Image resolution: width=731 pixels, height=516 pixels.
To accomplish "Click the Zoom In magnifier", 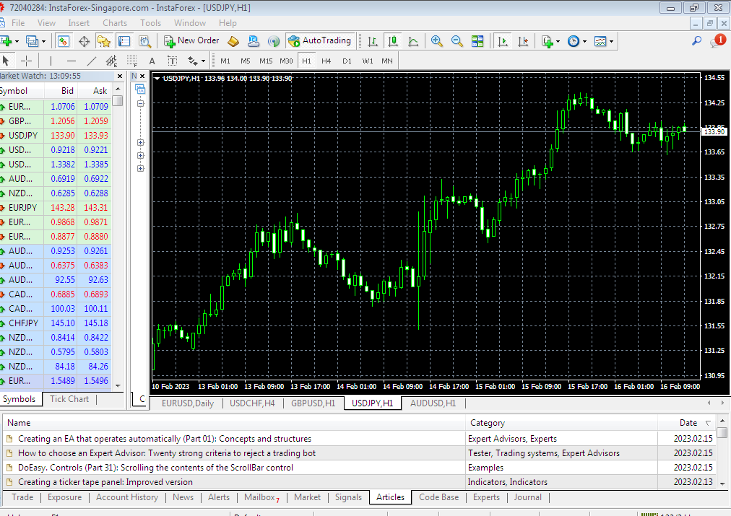I will click(x=436, y=41).
